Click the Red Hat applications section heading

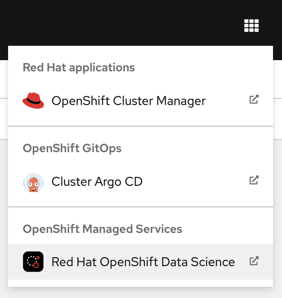79,68
